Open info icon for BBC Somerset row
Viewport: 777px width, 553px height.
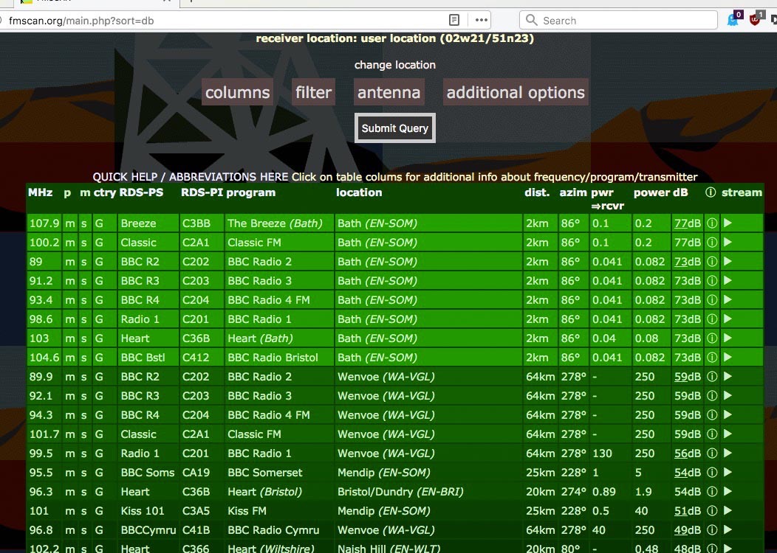711,472
